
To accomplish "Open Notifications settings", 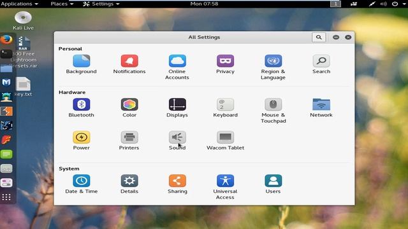I will click(x=129, y=64).
